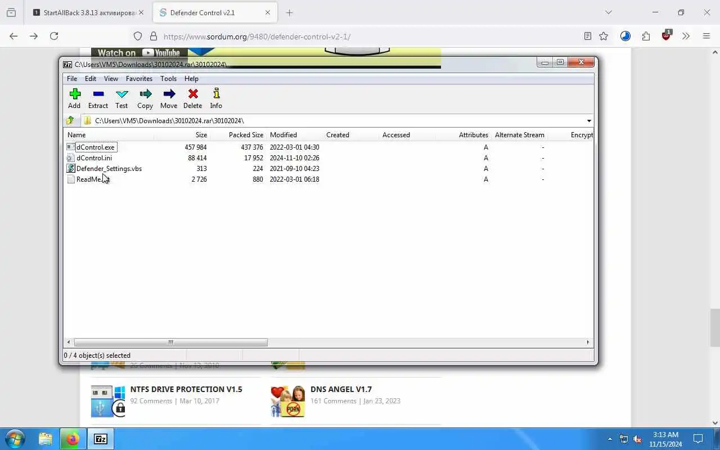Screen dimensions: 720x450
Task: Show hidden system tray icons
Action: click(610, 439)
